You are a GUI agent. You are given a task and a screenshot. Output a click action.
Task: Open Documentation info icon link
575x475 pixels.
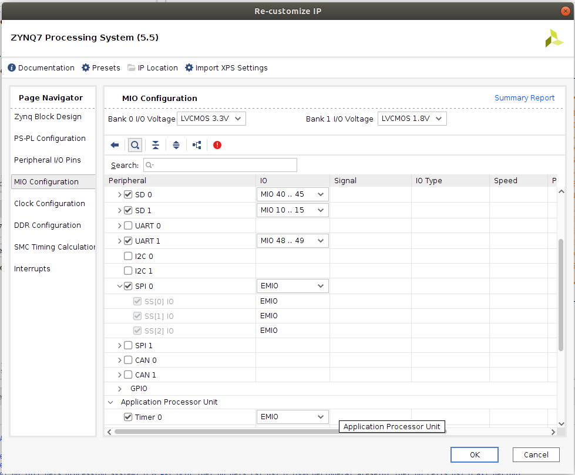(x=41, y=68)
